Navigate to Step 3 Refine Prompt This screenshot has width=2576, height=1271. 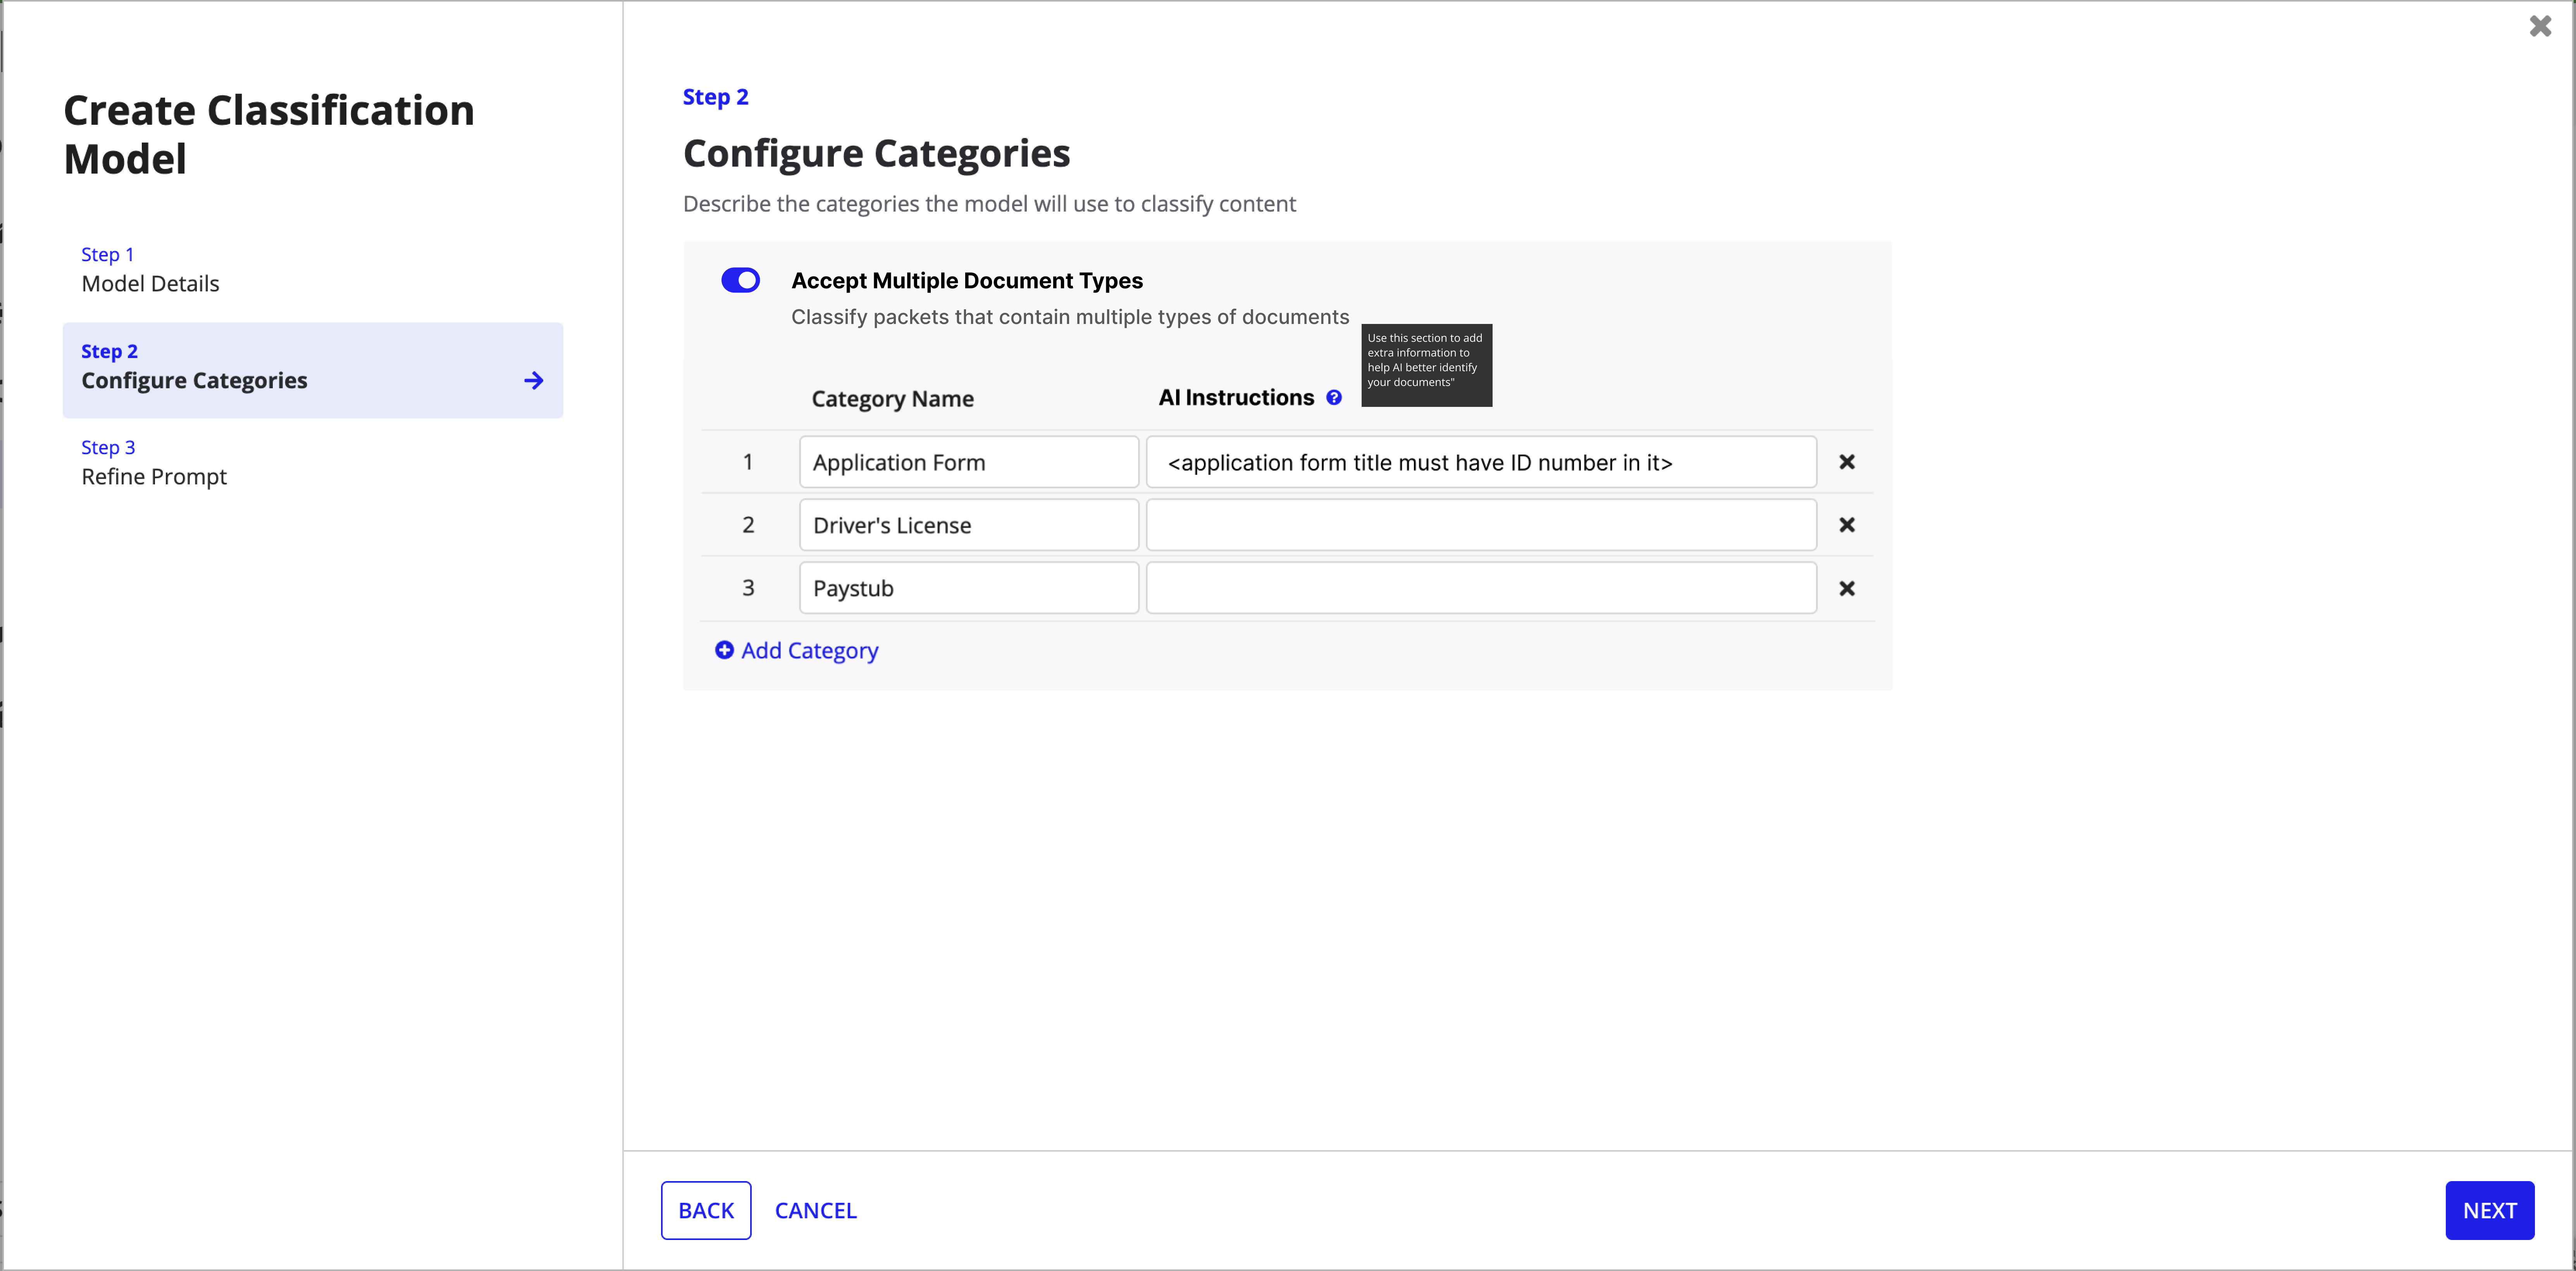coord(153,462)
